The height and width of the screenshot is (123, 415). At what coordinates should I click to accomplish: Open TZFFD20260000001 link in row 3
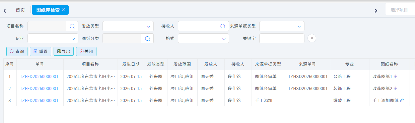39,101
